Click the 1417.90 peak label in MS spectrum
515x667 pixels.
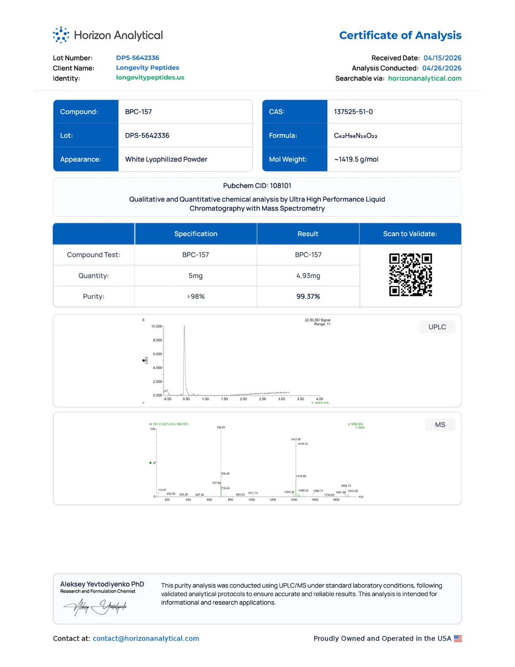coord(296,439)
